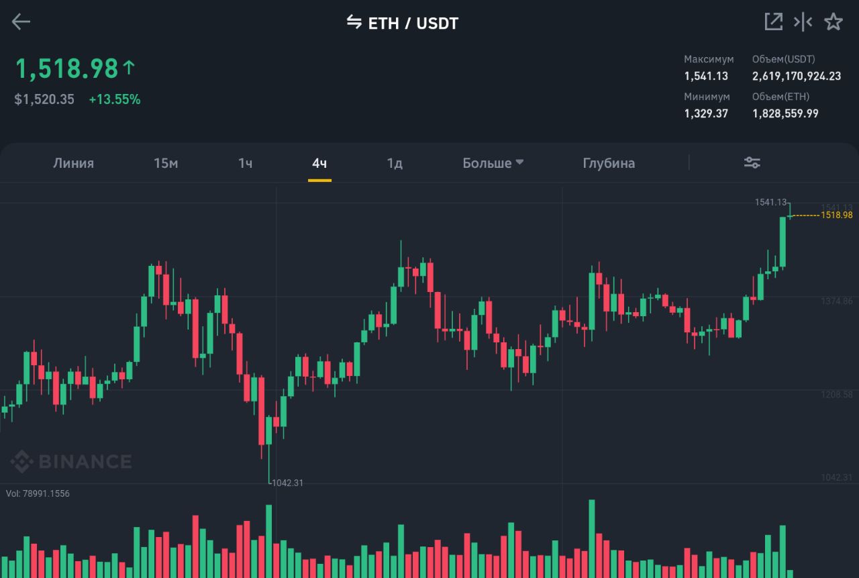Select the 15м timeframe
This screenshot has width=859, height=578.
(166, 163)
